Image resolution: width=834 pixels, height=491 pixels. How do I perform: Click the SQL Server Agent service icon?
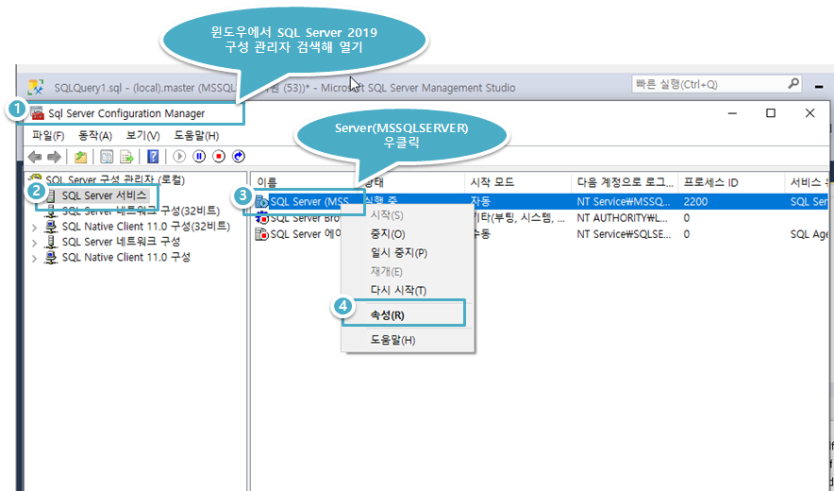(x=261, y=234)
